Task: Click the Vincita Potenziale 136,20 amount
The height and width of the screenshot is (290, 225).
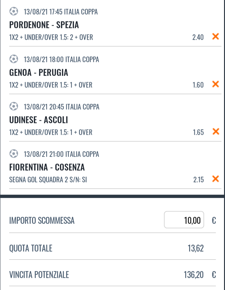Action: [194, 275]
